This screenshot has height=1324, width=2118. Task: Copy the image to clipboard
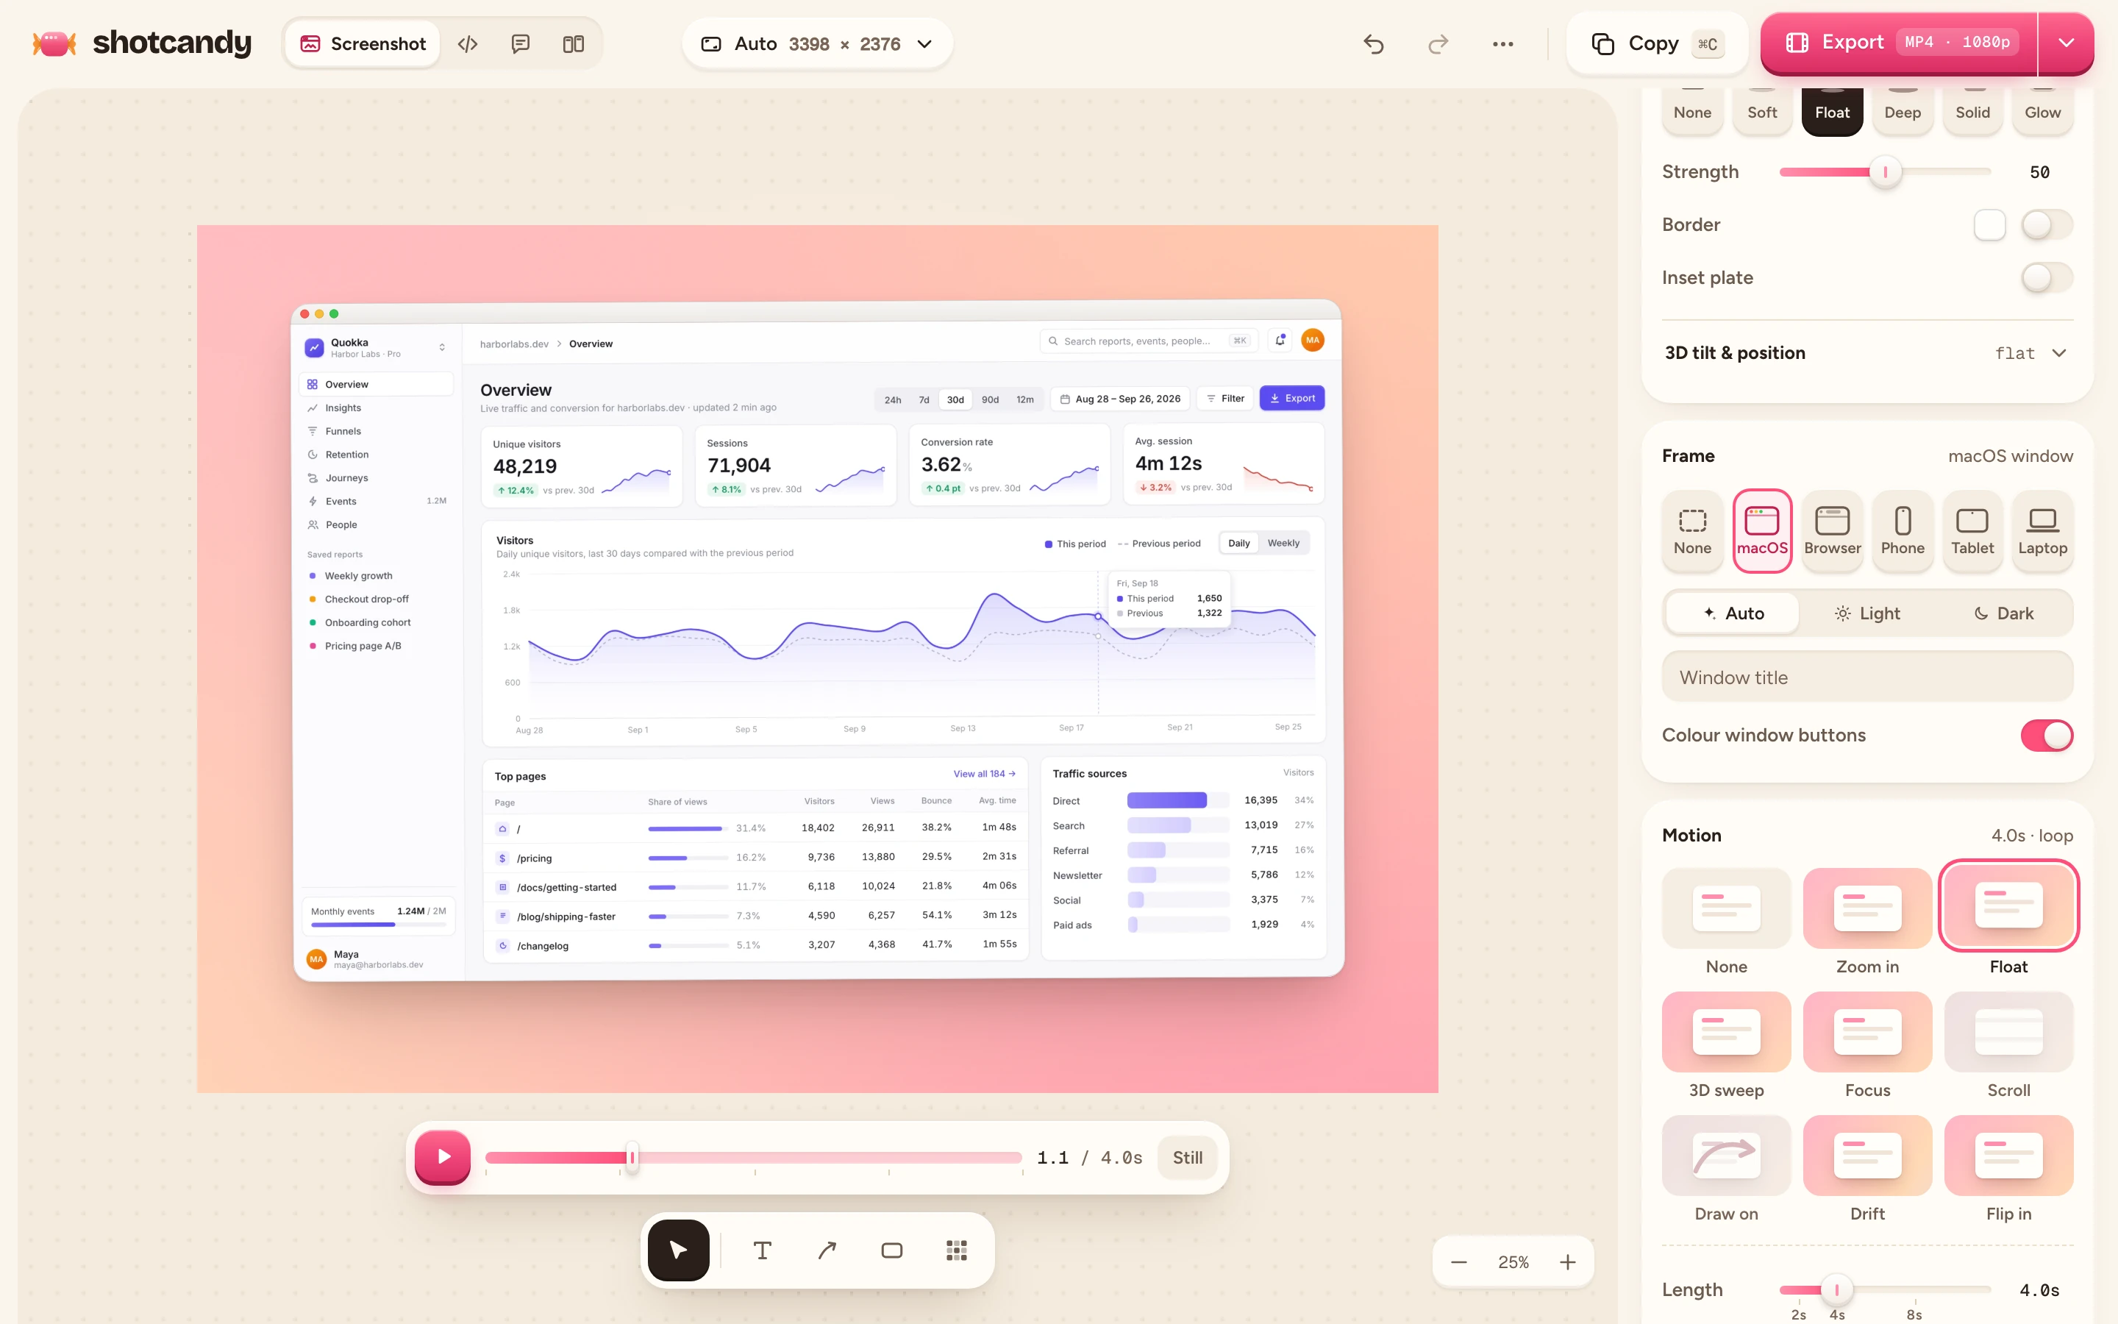[x=1657, y=44]
